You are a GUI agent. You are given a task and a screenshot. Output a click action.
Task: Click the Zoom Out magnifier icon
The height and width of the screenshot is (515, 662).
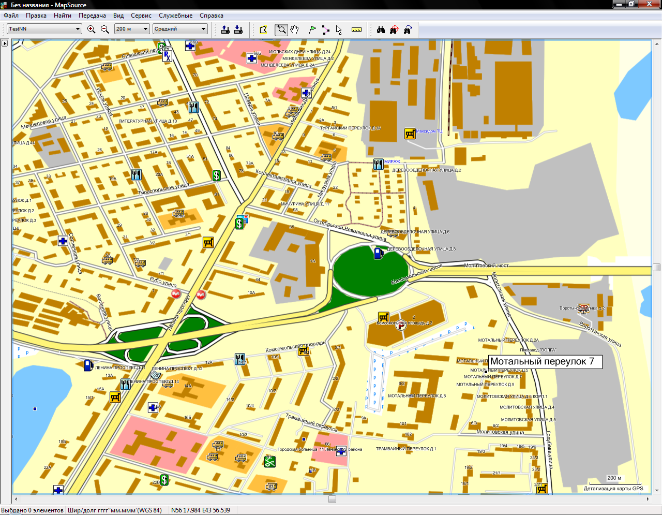pyautogui.click(x=105, y=29)
